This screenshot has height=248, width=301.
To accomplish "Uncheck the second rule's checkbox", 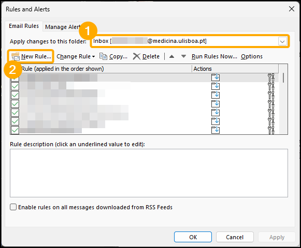I will [x=15, y=86].
